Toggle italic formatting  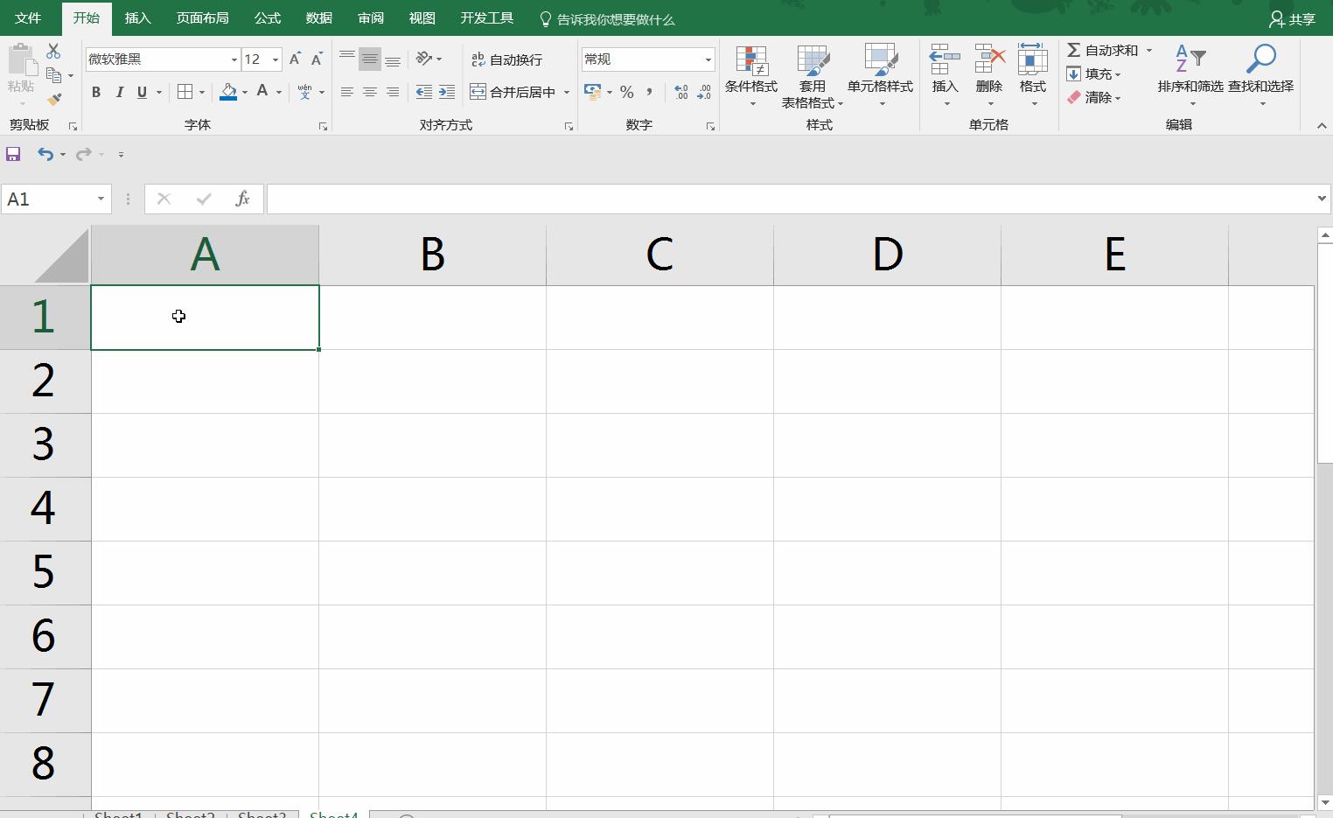tap(119, 92)
